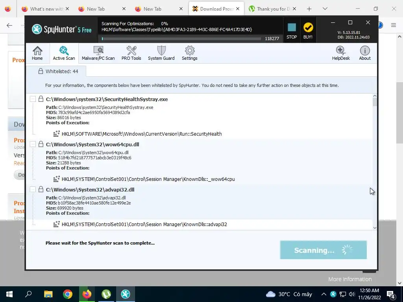This screenshot has height=302, width=403.
Task: Click the scan progress bar
Action: tap(181, 39)
